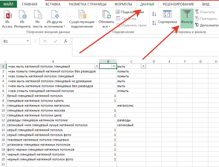The height and width of the screenshot is (167, 219).
Task: Click column C cell 'разводы'
Action: [x=131, y=120]
